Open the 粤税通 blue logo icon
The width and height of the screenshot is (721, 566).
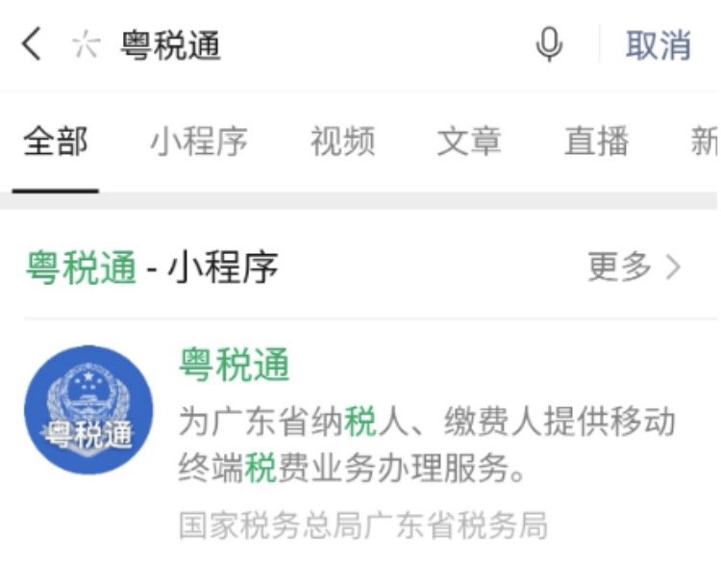(88, 409)
